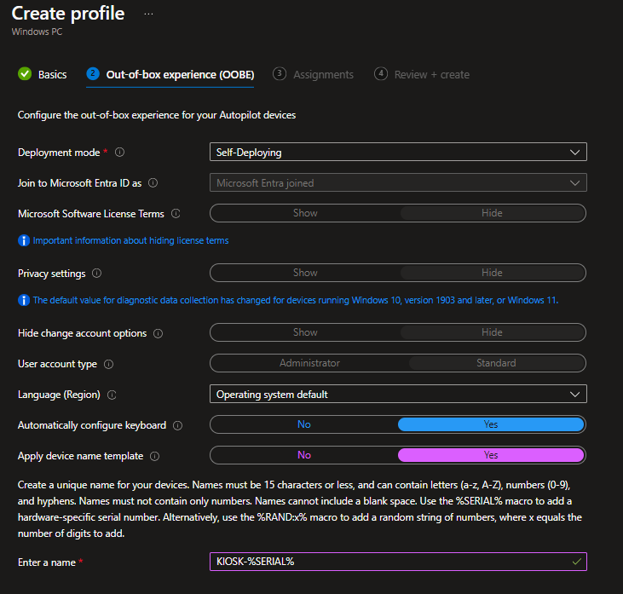Click info icon beside Language (Region)
The image size is (623, 594).
[112, 395]
